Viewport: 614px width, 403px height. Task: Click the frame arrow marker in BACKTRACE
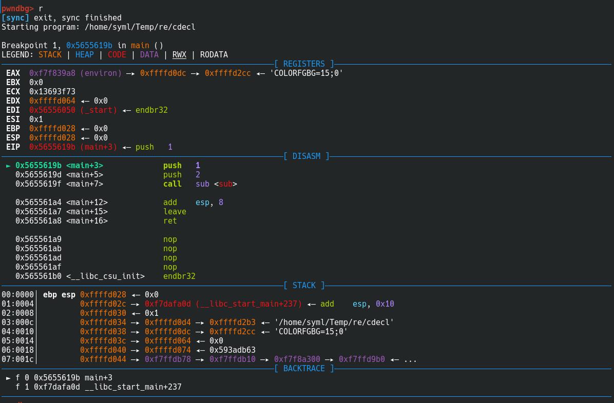pos(8,378)
